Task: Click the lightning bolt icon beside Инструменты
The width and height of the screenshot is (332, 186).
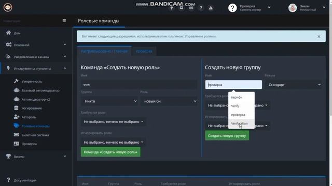Action: click(x=8, y=68)
